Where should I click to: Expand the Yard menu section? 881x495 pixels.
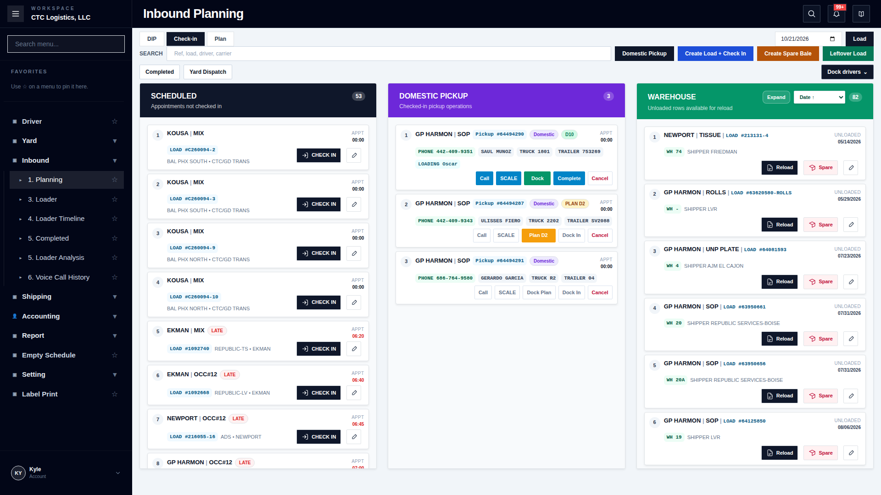pos(115,141)
